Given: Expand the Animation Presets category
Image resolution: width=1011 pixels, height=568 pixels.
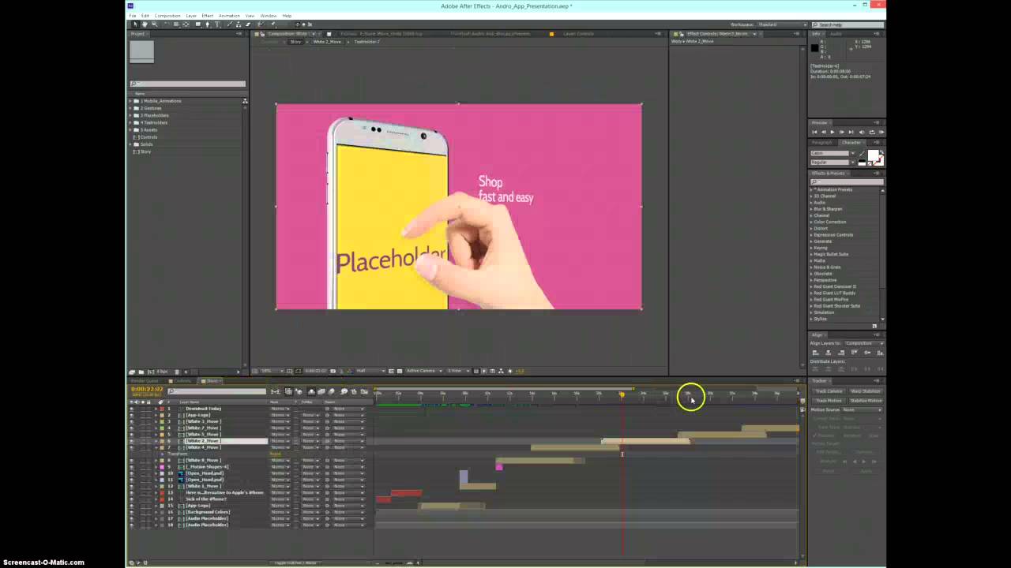Looking at the screenshot, I should coord(811,189).
